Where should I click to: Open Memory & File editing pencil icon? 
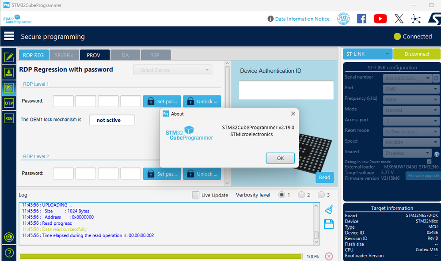pos(9,57)
